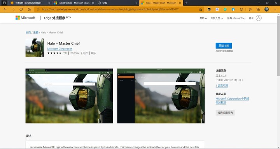This screenshot has height=149, width=280.
Task: Minimize the browser window
Action: click(x=259, y=3)
